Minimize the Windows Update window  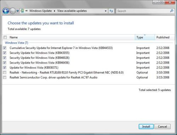point(156,2)
